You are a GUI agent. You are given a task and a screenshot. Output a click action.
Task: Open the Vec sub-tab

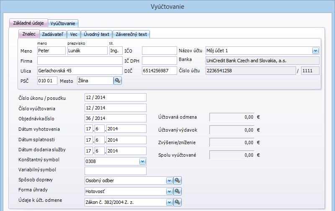[74, 34]
